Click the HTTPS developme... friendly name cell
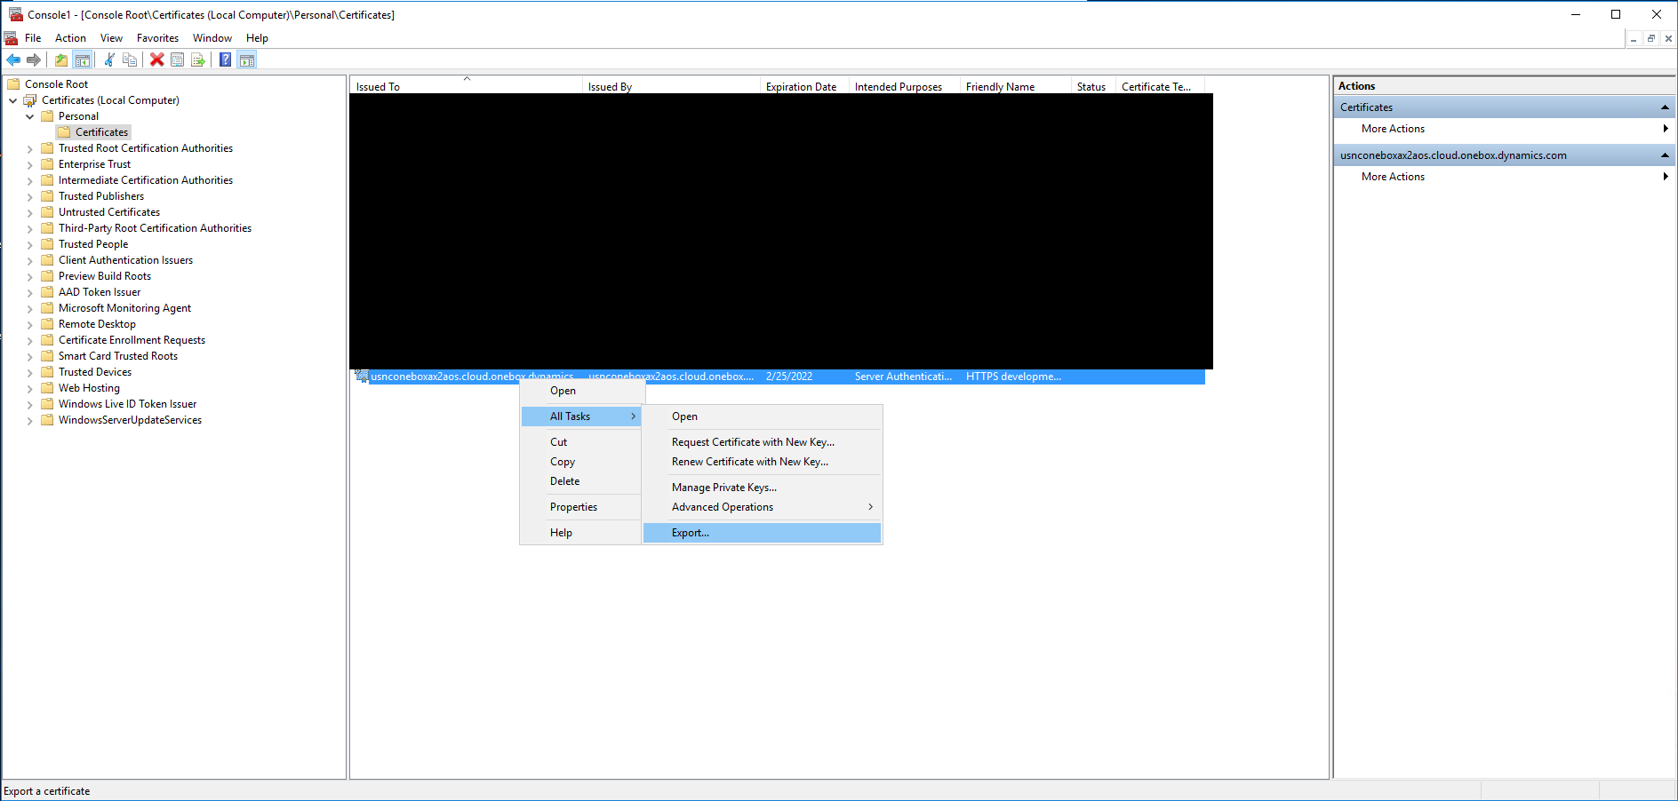 [x=1013, y=377]
